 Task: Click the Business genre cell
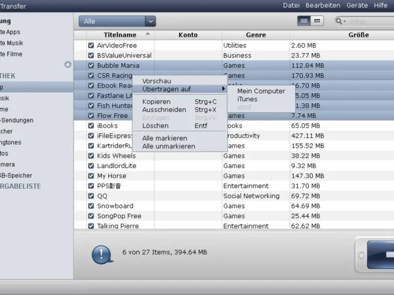237,56
